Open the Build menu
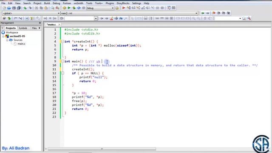Viewport: 272px width, 153px height. coord(47,3)
